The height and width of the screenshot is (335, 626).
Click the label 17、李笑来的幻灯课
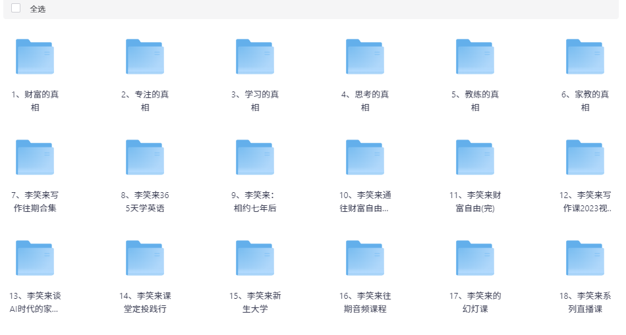(x=475, y=302)
